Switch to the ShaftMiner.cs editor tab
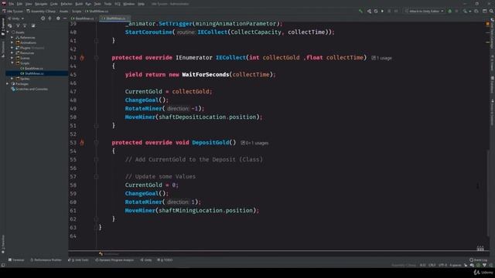Screen dimensions: 495x278 (114, 19)
